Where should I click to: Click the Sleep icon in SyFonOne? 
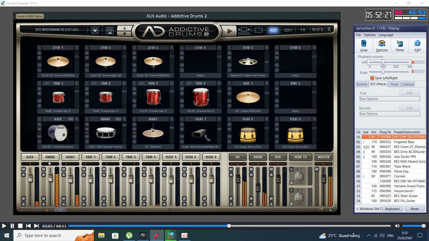tap(400, 46)
